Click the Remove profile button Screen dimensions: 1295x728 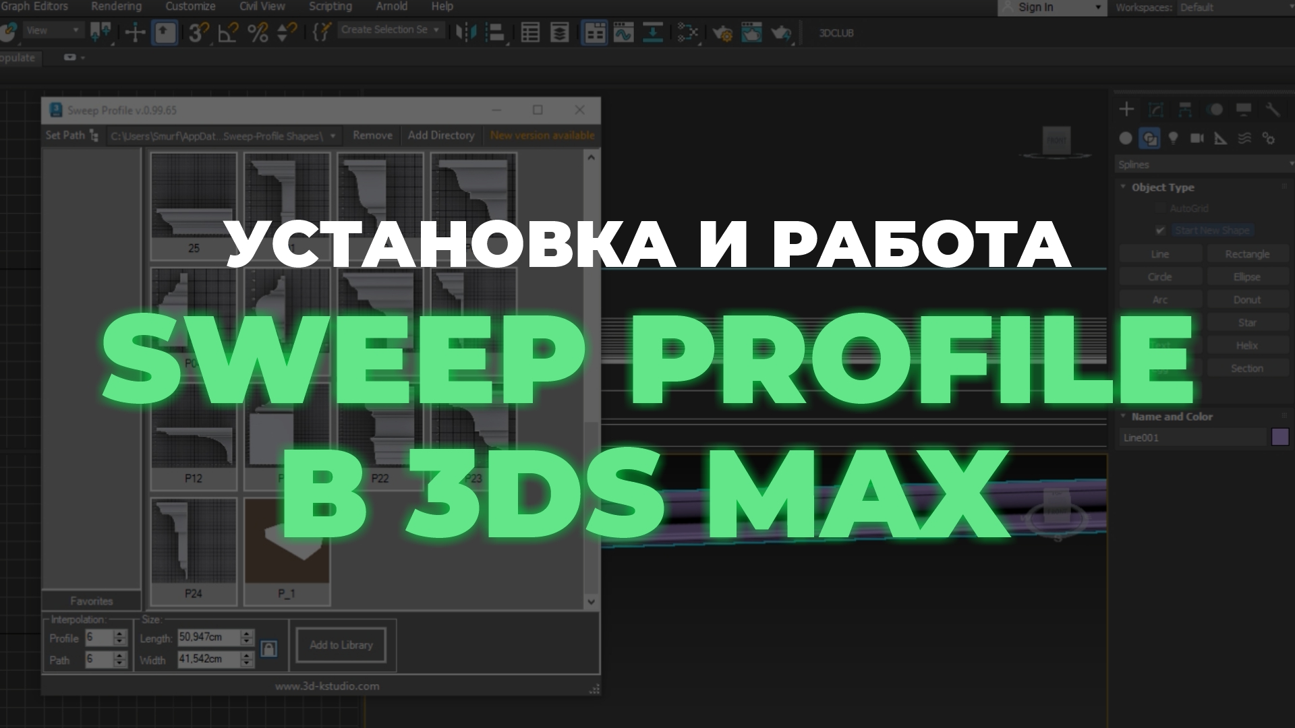pos(371,135)
